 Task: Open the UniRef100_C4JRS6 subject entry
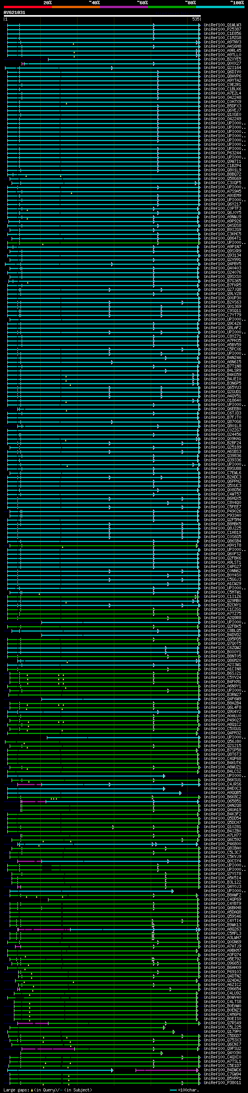pyautogui.click(x=222, y=784)
